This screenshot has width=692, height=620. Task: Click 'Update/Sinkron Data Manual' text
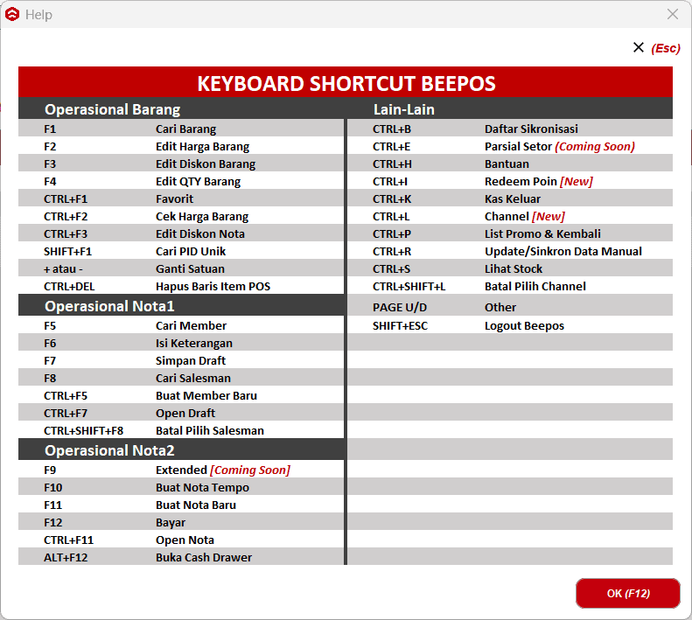tap(563, 252)
